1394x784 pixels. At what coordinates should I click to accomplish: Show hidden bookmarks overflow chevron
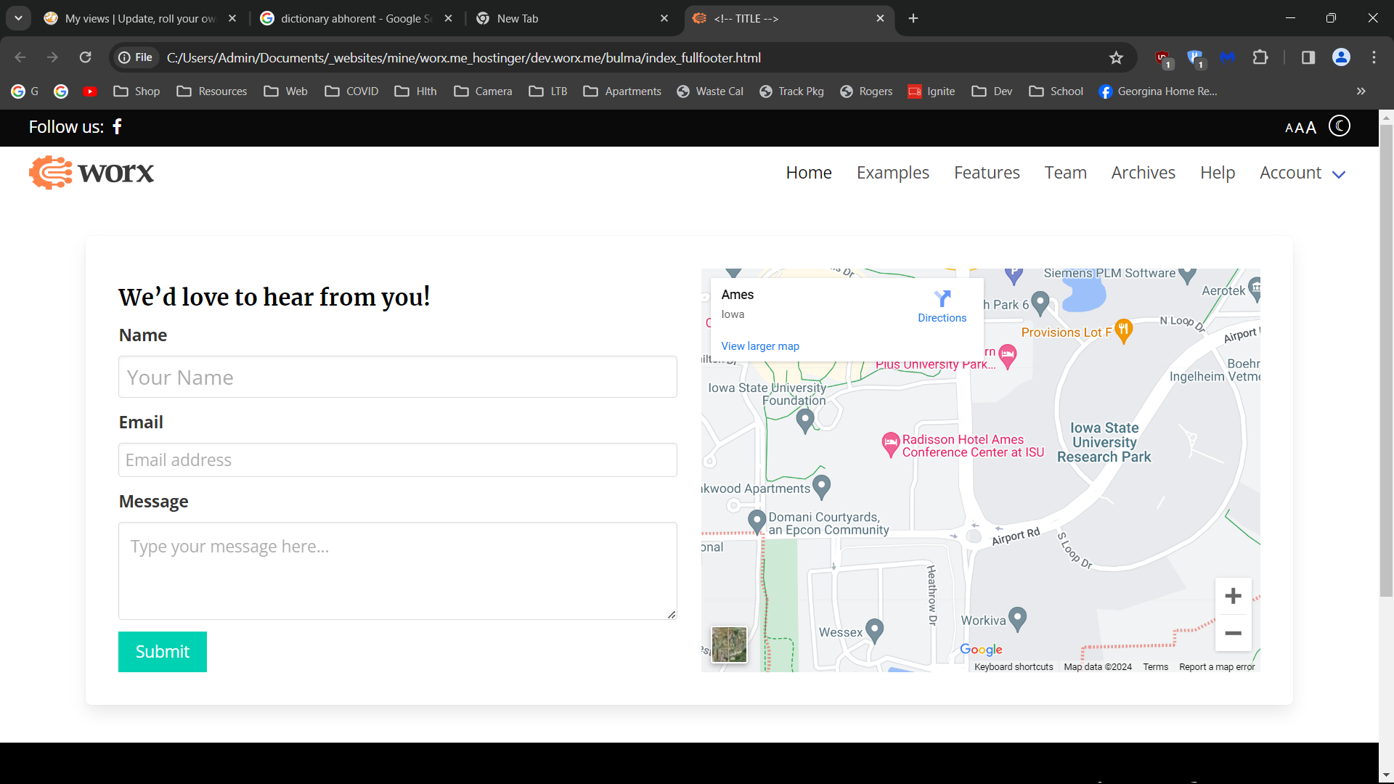(1361, 91)
